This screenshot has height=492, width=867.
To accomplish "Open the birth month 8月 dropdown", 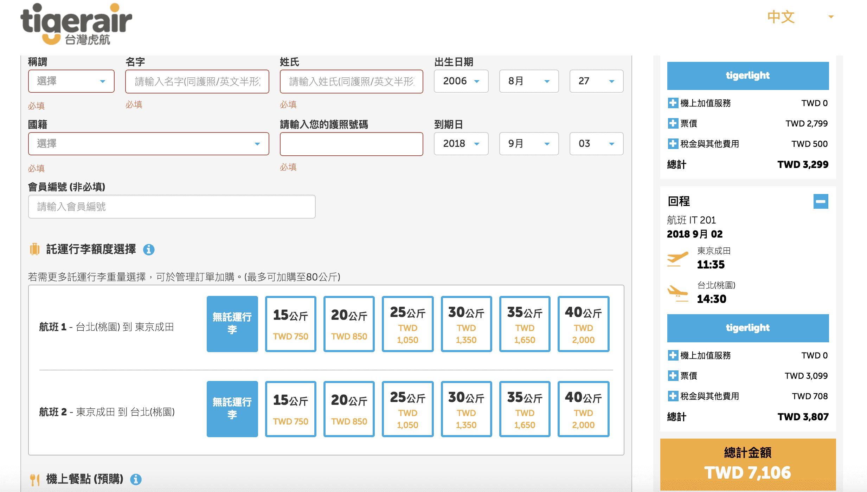I will click(x=529, y=81).
